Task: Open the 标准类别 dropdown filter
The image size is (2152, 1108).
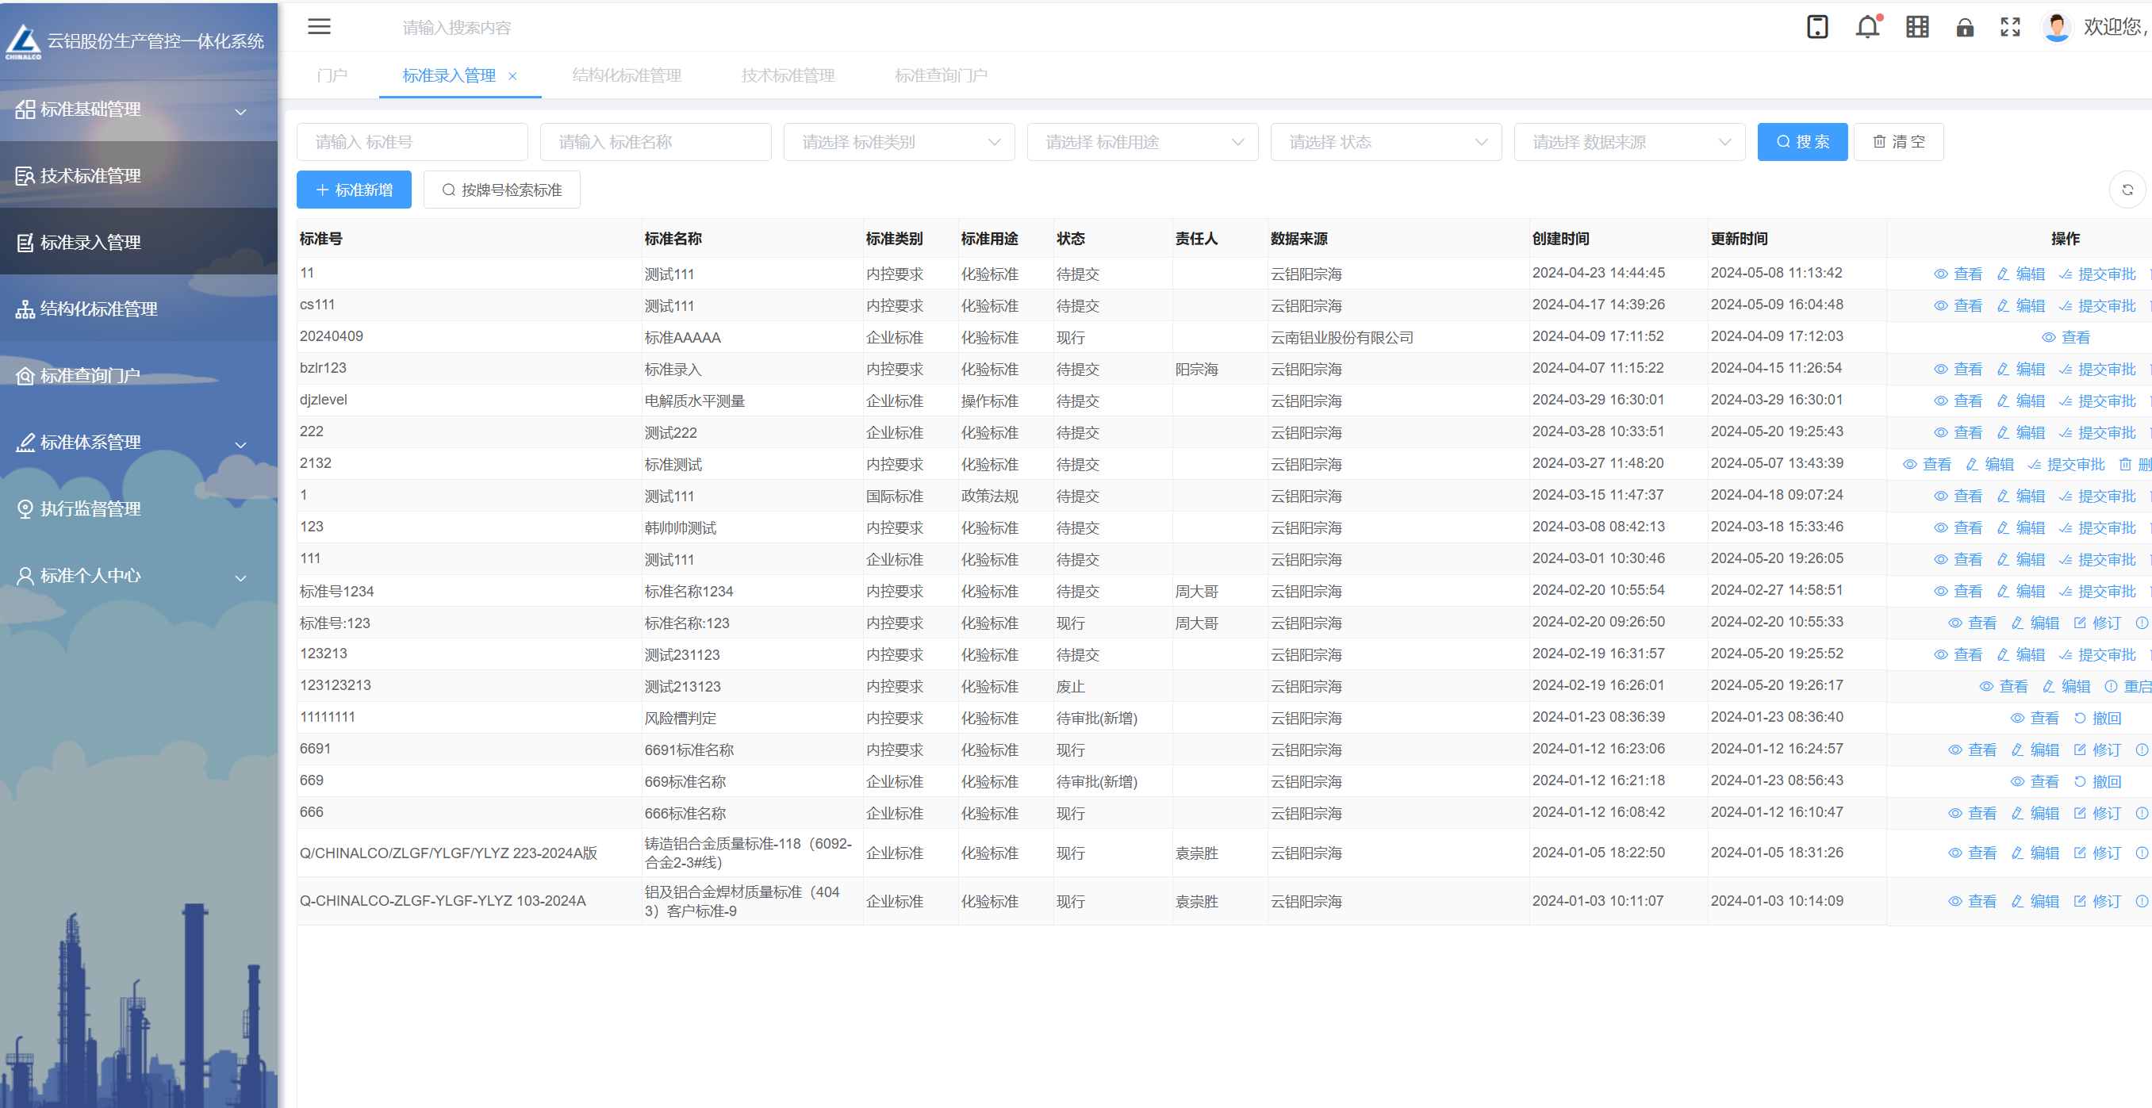Action: pos(899,142)
